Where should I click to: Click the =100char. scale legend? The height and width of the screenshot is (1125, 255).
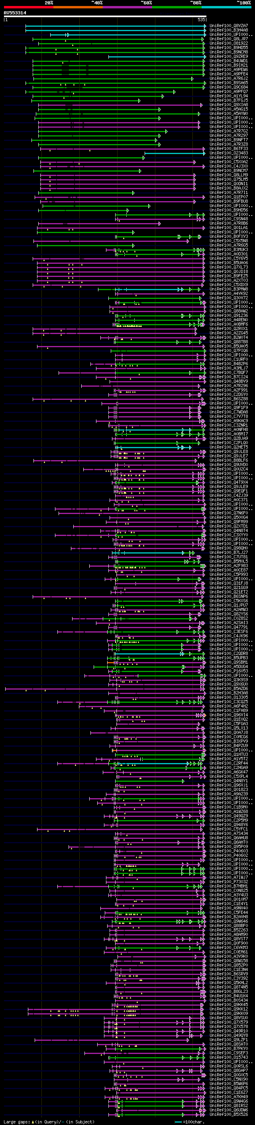pyautogui.click(x=190, y=1121)
